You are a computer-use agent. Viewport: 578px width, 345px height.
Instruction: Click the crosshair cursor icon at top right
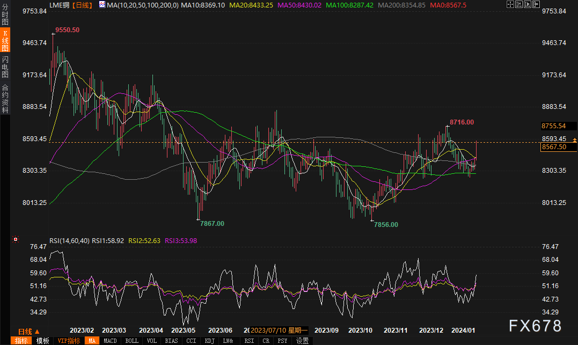[510, 4]
